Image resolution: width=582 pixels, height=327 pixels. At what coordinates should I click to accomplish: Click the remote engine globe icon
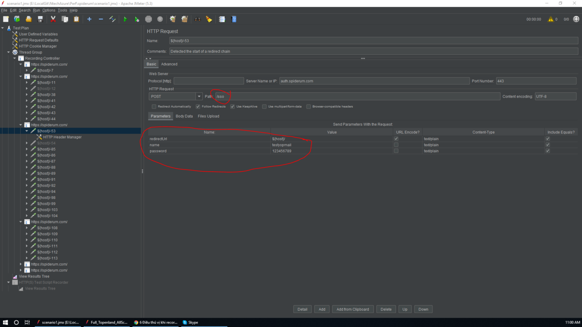[x=576, y=19]
